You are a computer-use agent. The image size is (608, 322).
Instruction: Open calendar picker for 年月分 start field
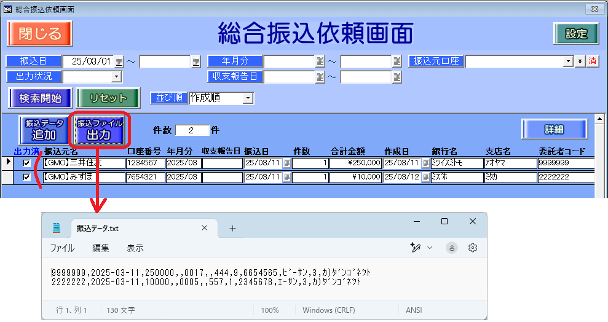pyautogui.click(x=320, y=61)
